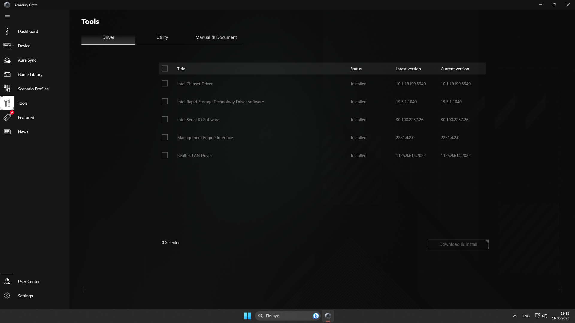Viewport: 575px width, 323px height.
Task: Open the Device sidebar icon
Action: [x=7, y=46]
